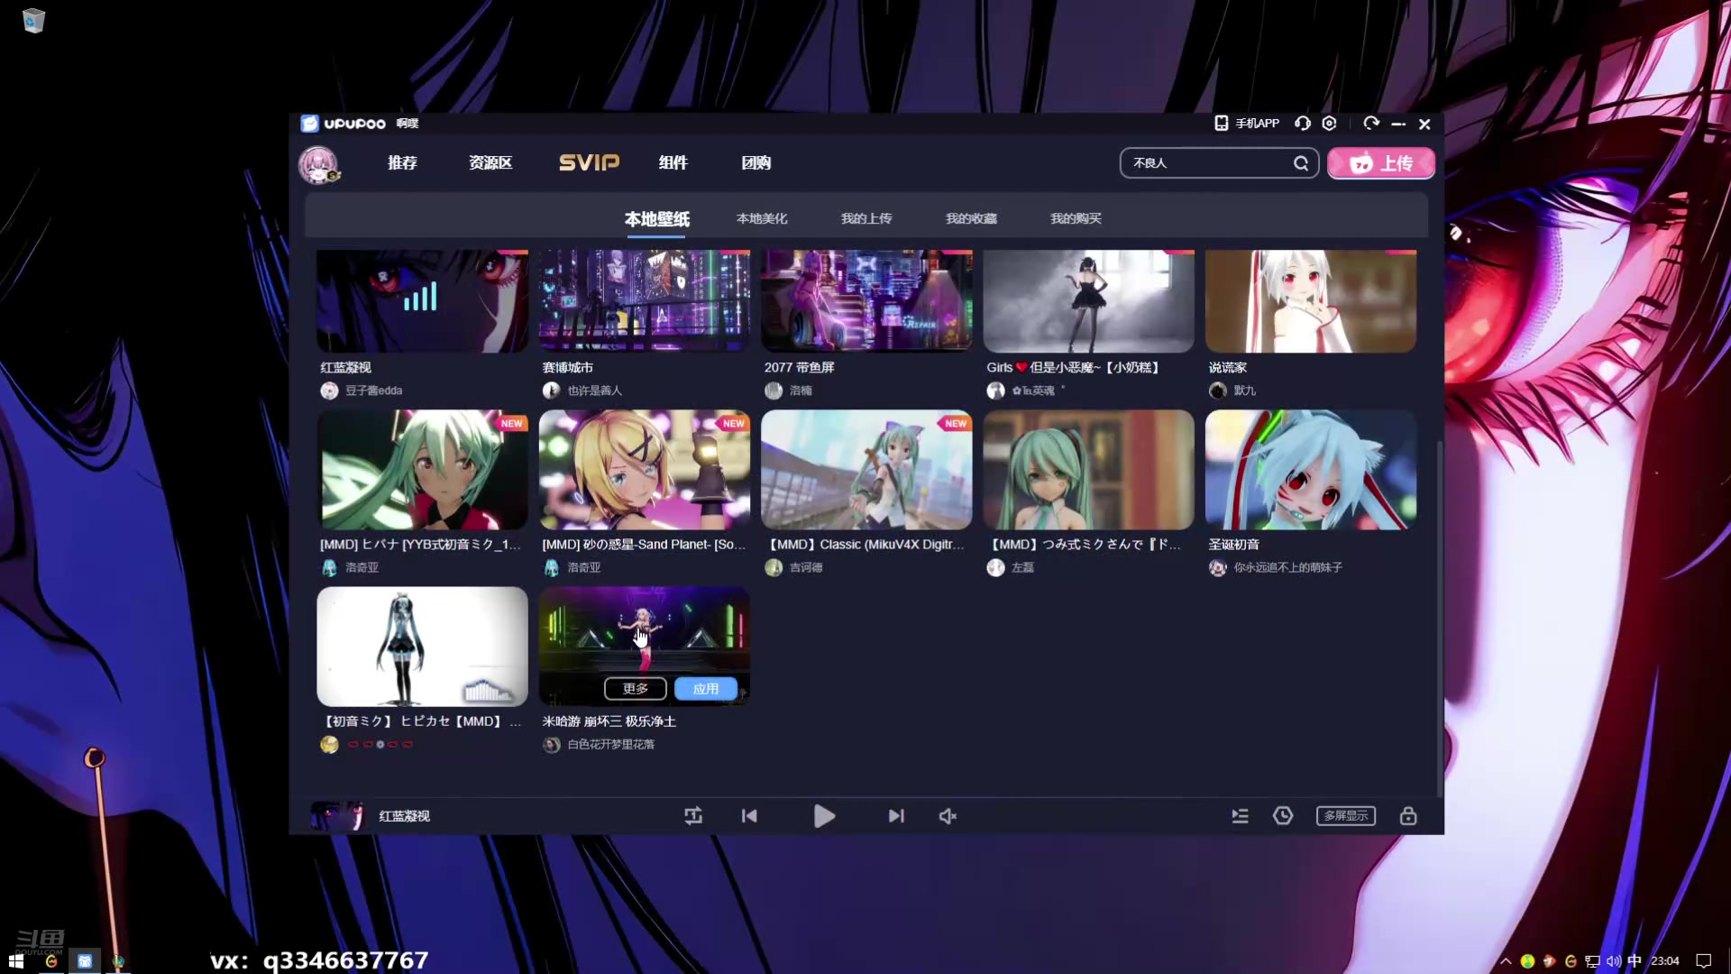Click the pink 上传 upload button

(x=1381, y=163)
